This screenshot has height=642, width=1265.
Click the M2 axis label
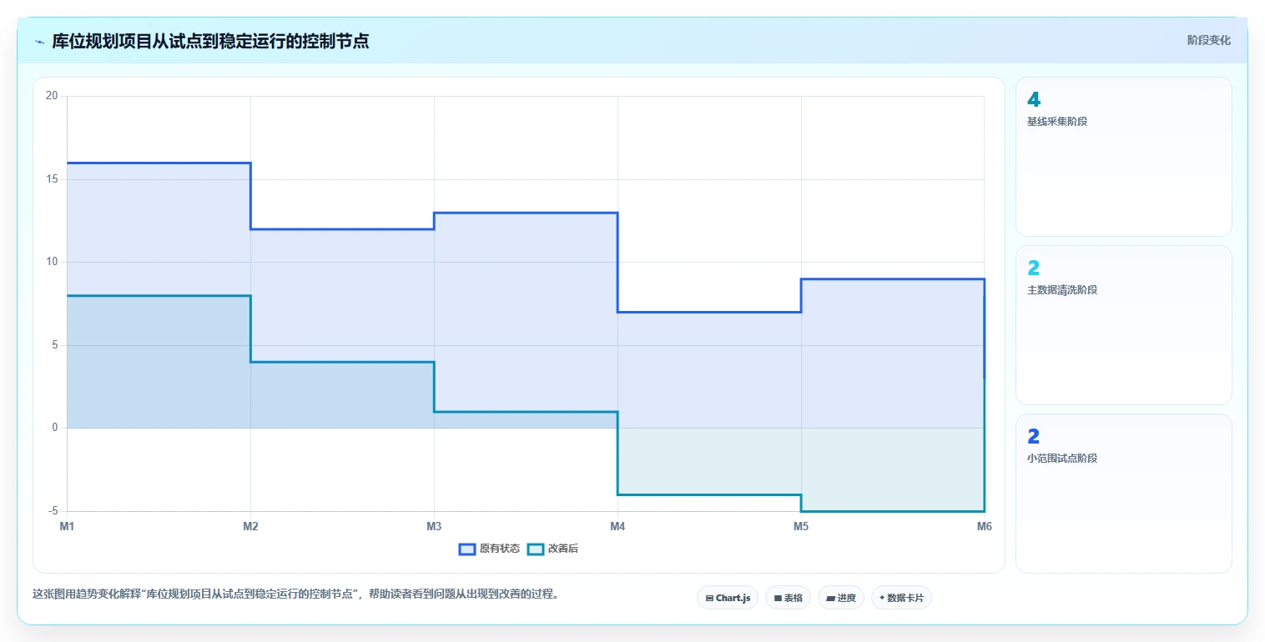(x=250, y=526)
